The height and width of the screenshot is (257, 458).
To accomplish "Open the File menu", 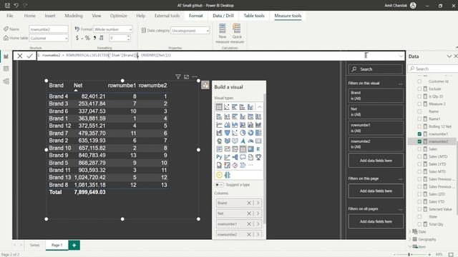I will click(x=10, y=16).
